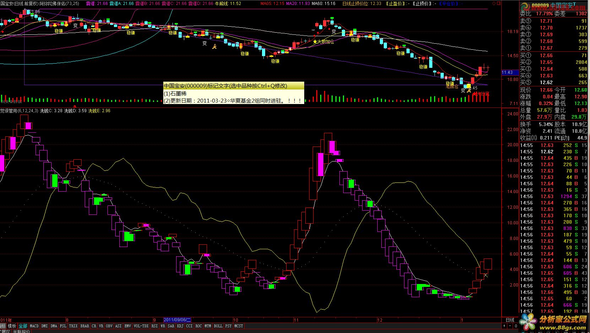
Task: Select the 全部 category tab
Action: click(x=23, y=326)
